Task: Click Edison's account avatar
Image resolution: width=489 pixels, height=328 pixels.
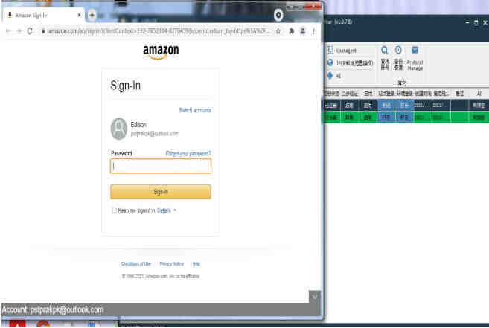Action: (119, 129)
